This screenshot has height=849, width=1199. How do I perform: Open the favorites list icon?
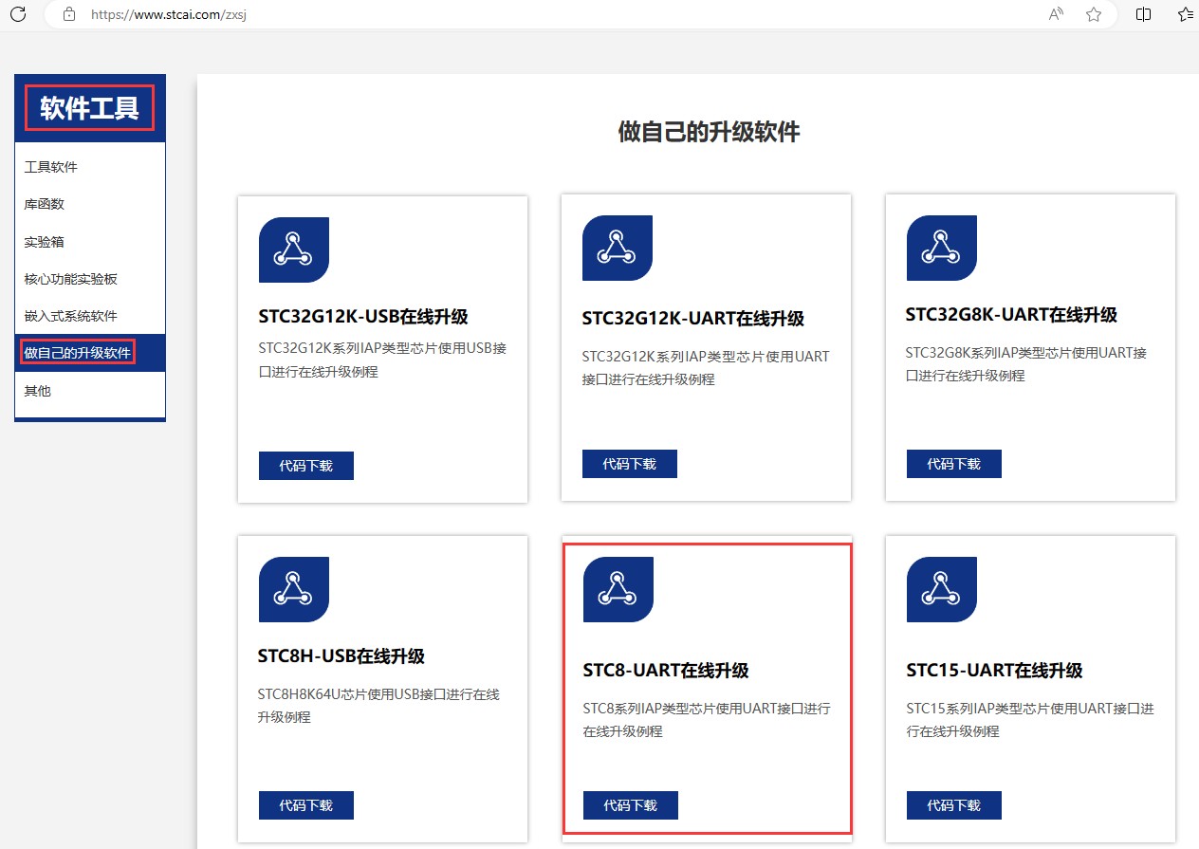pyautogui.click(x=1186, y=14)
